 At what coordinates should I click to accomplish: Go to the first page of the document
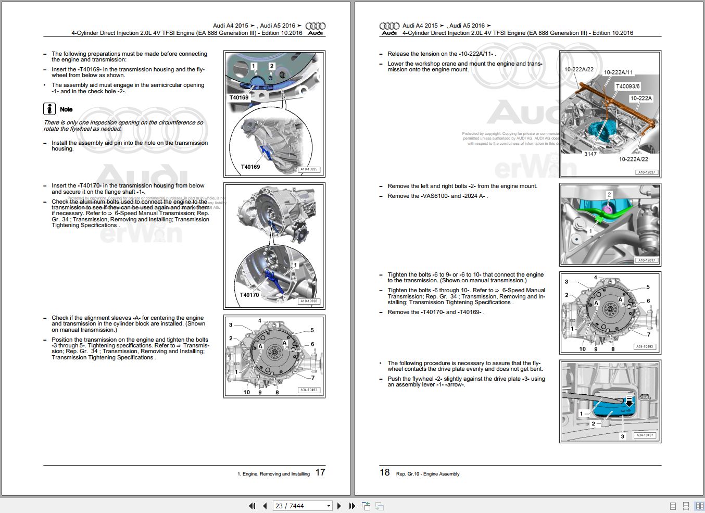click(253, 506)
